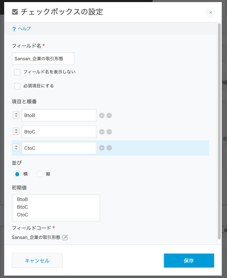Remove the CtoC item
The image size is (227, 278).
pos(109,148)
